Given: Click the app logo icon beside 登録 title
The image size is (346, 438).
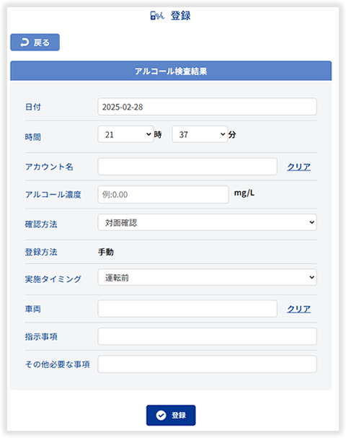Looking at the screenshot, I should tap(157, 15).
